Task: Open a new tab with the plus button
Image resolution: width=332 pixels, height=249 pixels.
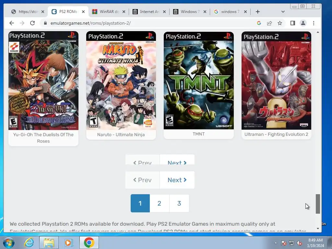Action: click(x=258, y=12)
